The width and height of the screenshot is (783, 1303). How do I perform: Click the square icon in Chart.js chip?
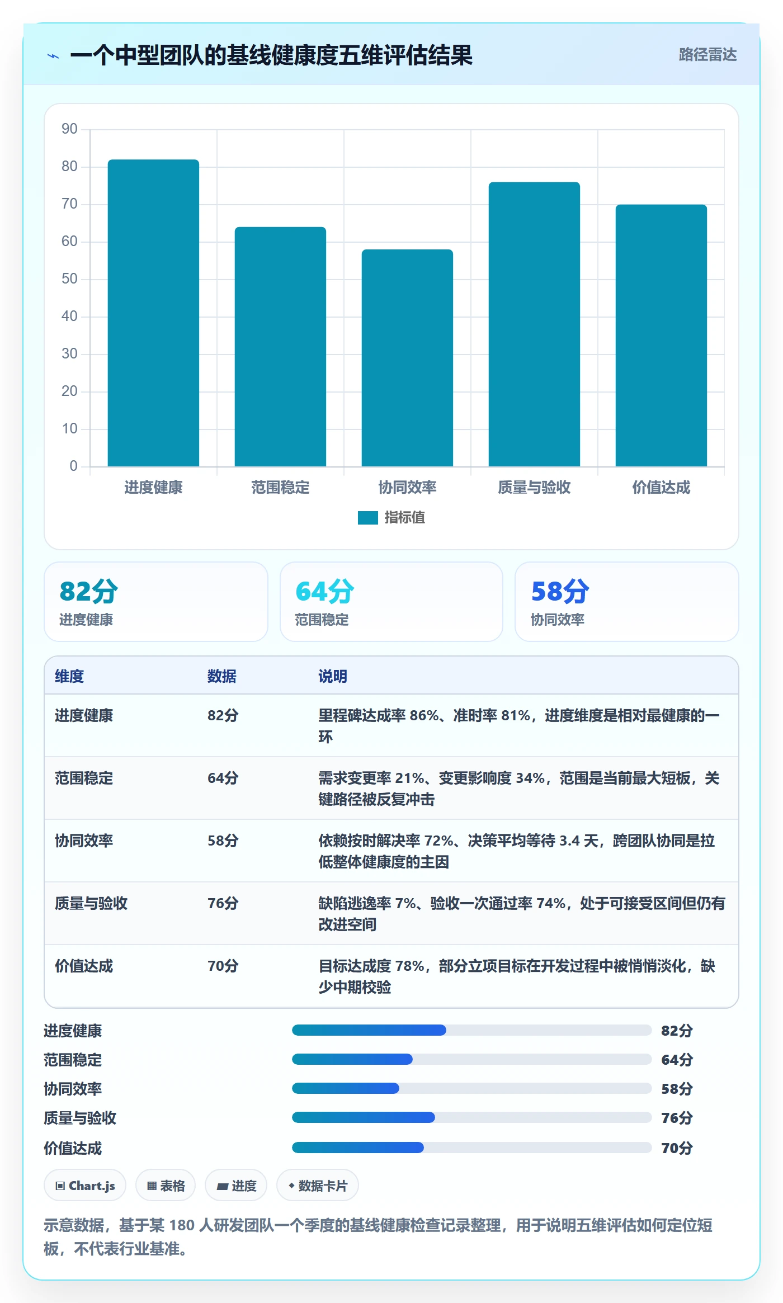pos(60,1186)
